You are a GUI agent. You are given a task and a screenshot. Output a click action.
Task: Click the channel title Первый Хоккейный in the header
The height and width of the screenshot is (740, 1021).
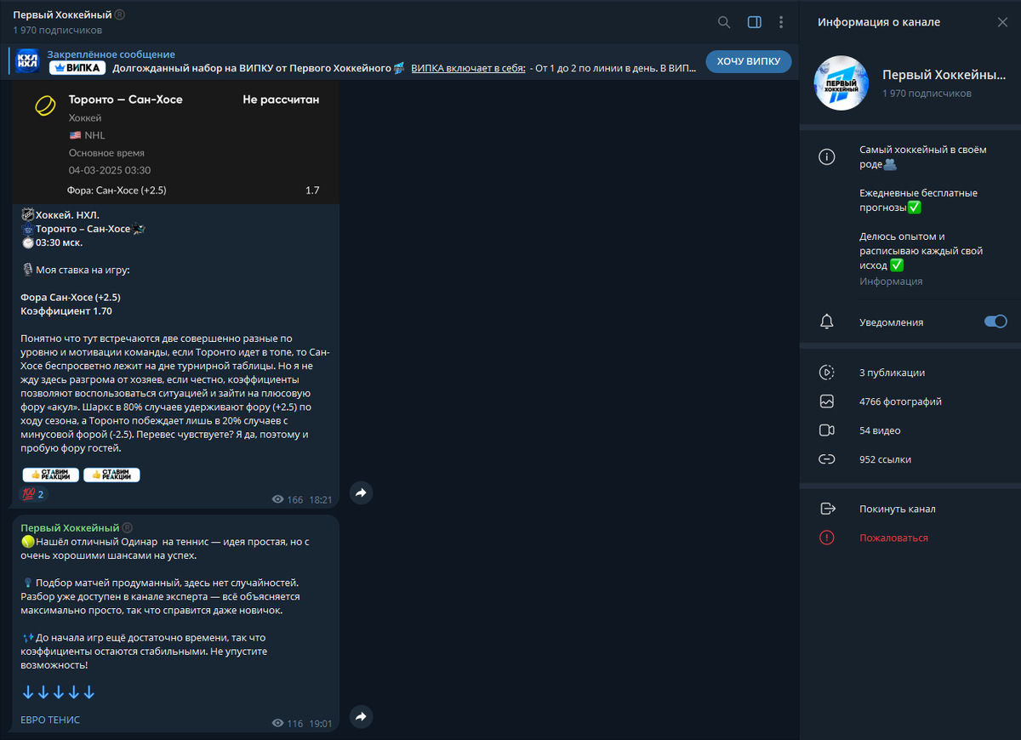(63, 15)
